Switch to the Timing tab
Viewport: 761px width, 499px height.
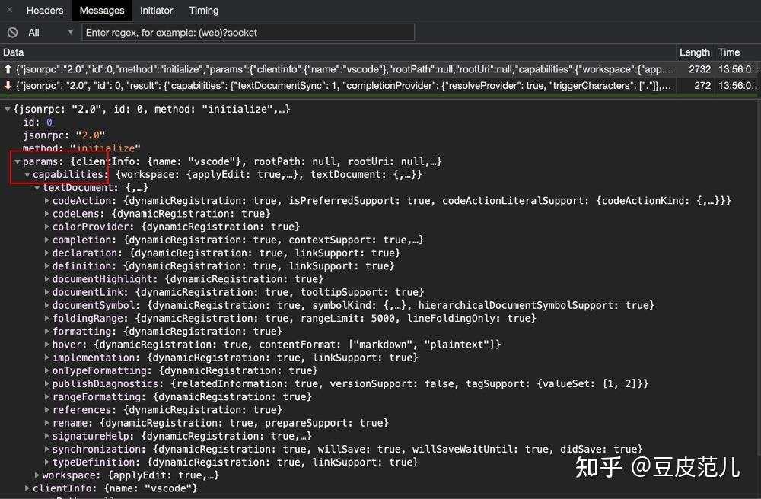tap(203, 10)
